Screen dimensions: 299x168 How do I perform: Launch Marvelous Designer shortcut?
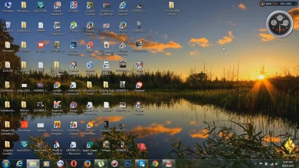coord(57,128)
